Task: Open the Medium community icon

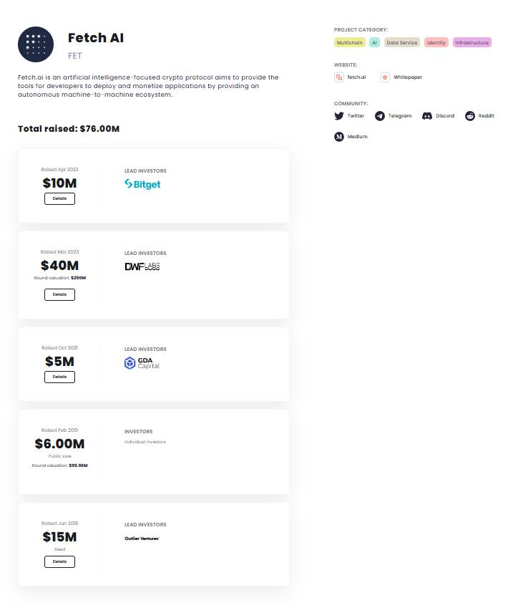Action: click(339, 137)
